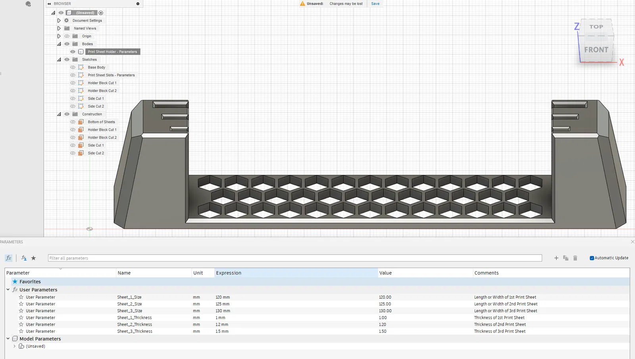Expand the Named Views node
The image size is (635, 359).
pyautogui.click(x=59, y=28)
